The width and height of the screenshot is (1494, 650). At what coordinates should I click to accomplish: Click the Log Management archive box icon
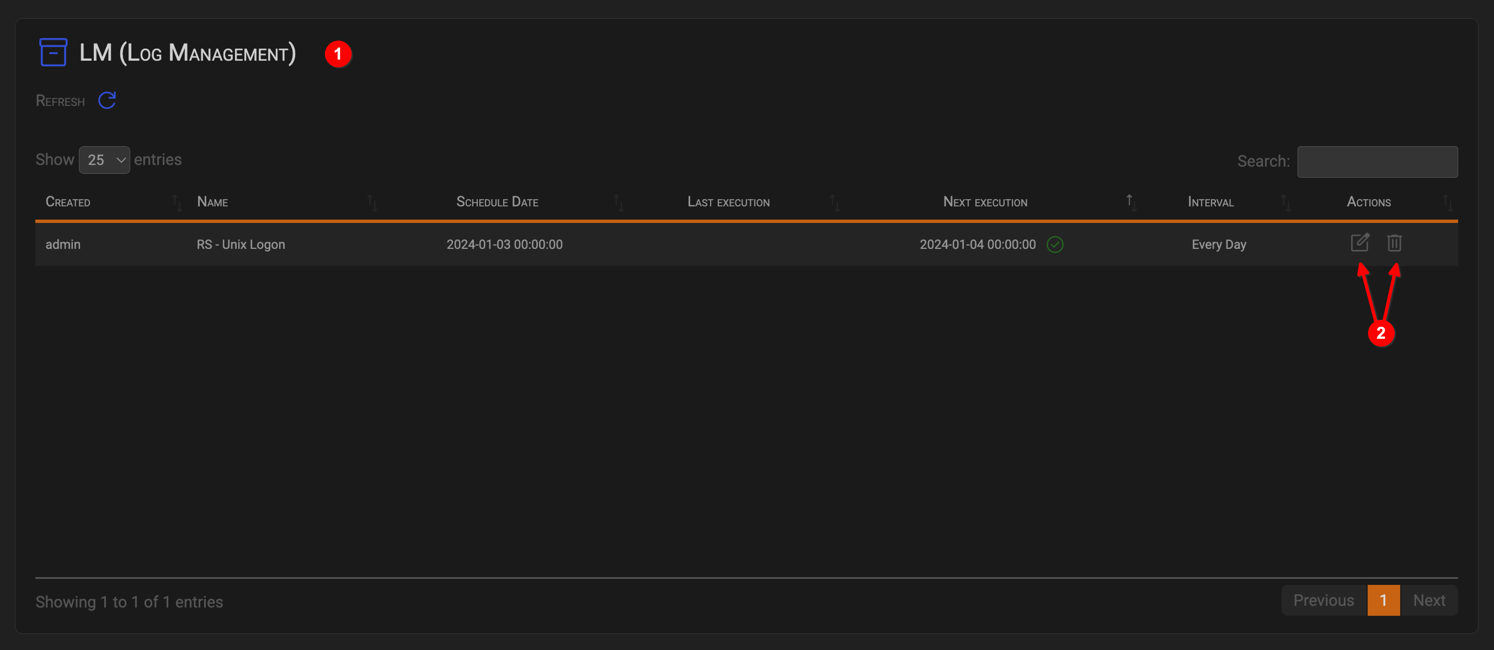click(x=53, y=52)
